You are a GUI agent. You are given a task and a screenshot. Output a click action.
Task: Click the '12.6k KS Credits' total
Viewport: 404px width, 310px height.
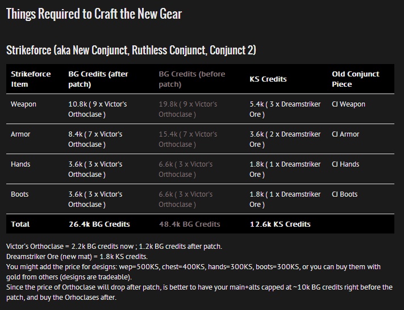280,224
